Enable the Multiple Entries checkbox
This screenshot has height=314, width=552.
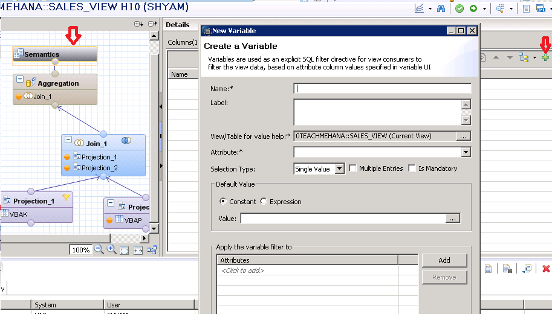point(352,168)
